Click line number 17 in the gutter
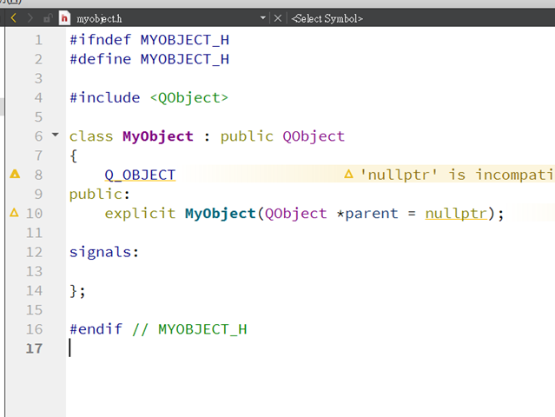The image size is (555, 417). click(34, 348)
